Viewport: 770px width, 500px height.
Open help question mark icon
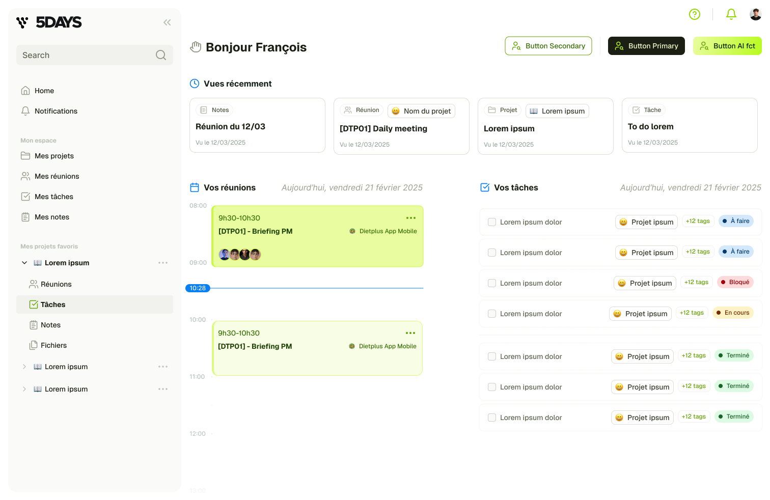point(695,14)
